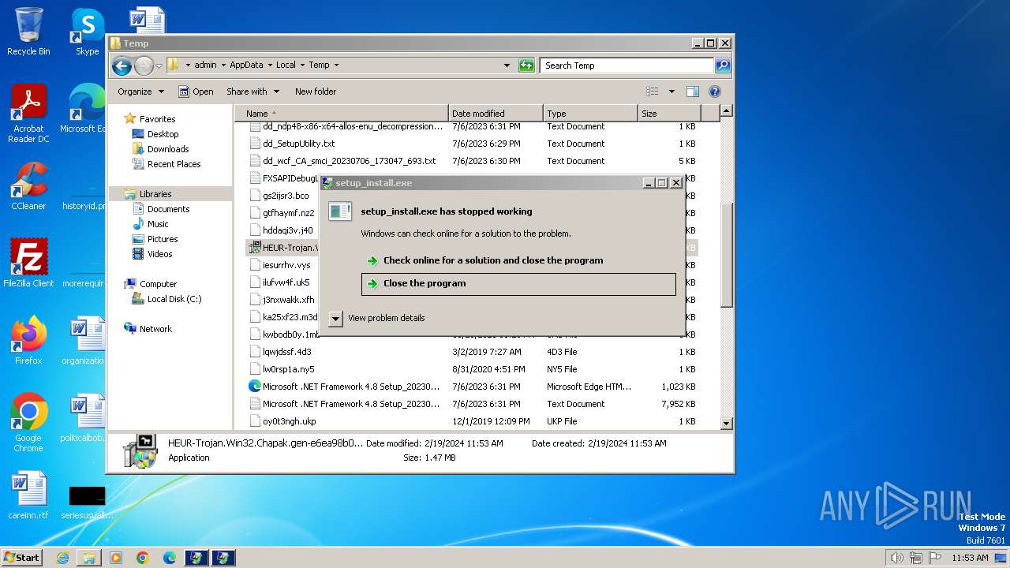This screenshot has height=568, width=1010.
Task: Click AppData in address breadcrumb
Action: (x=246, y=65)
